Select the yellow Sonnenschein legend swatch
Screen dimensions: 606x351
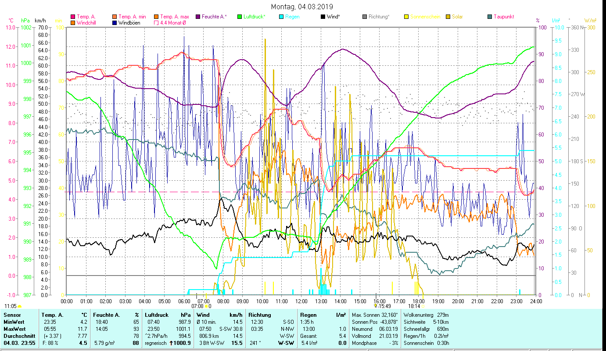click(x=406, y=17)
